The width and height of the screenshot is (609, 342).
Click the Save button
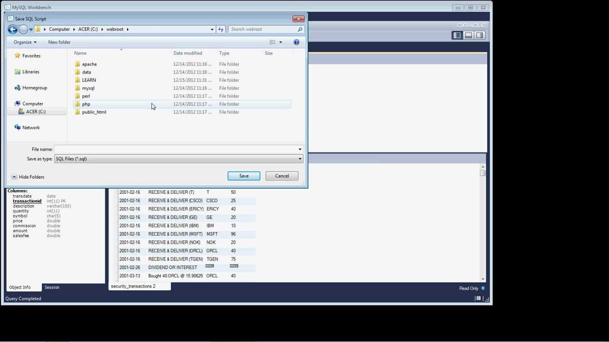coord(244,176)
